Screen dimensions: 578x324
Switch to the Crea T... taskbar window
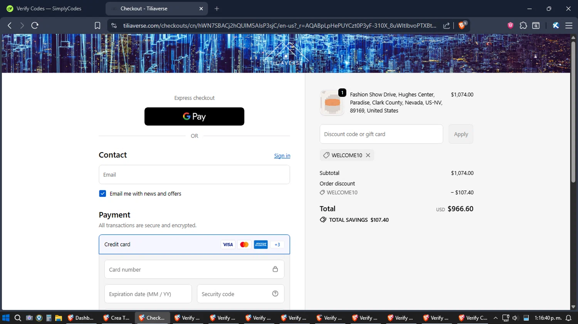(x=116, y=318)
